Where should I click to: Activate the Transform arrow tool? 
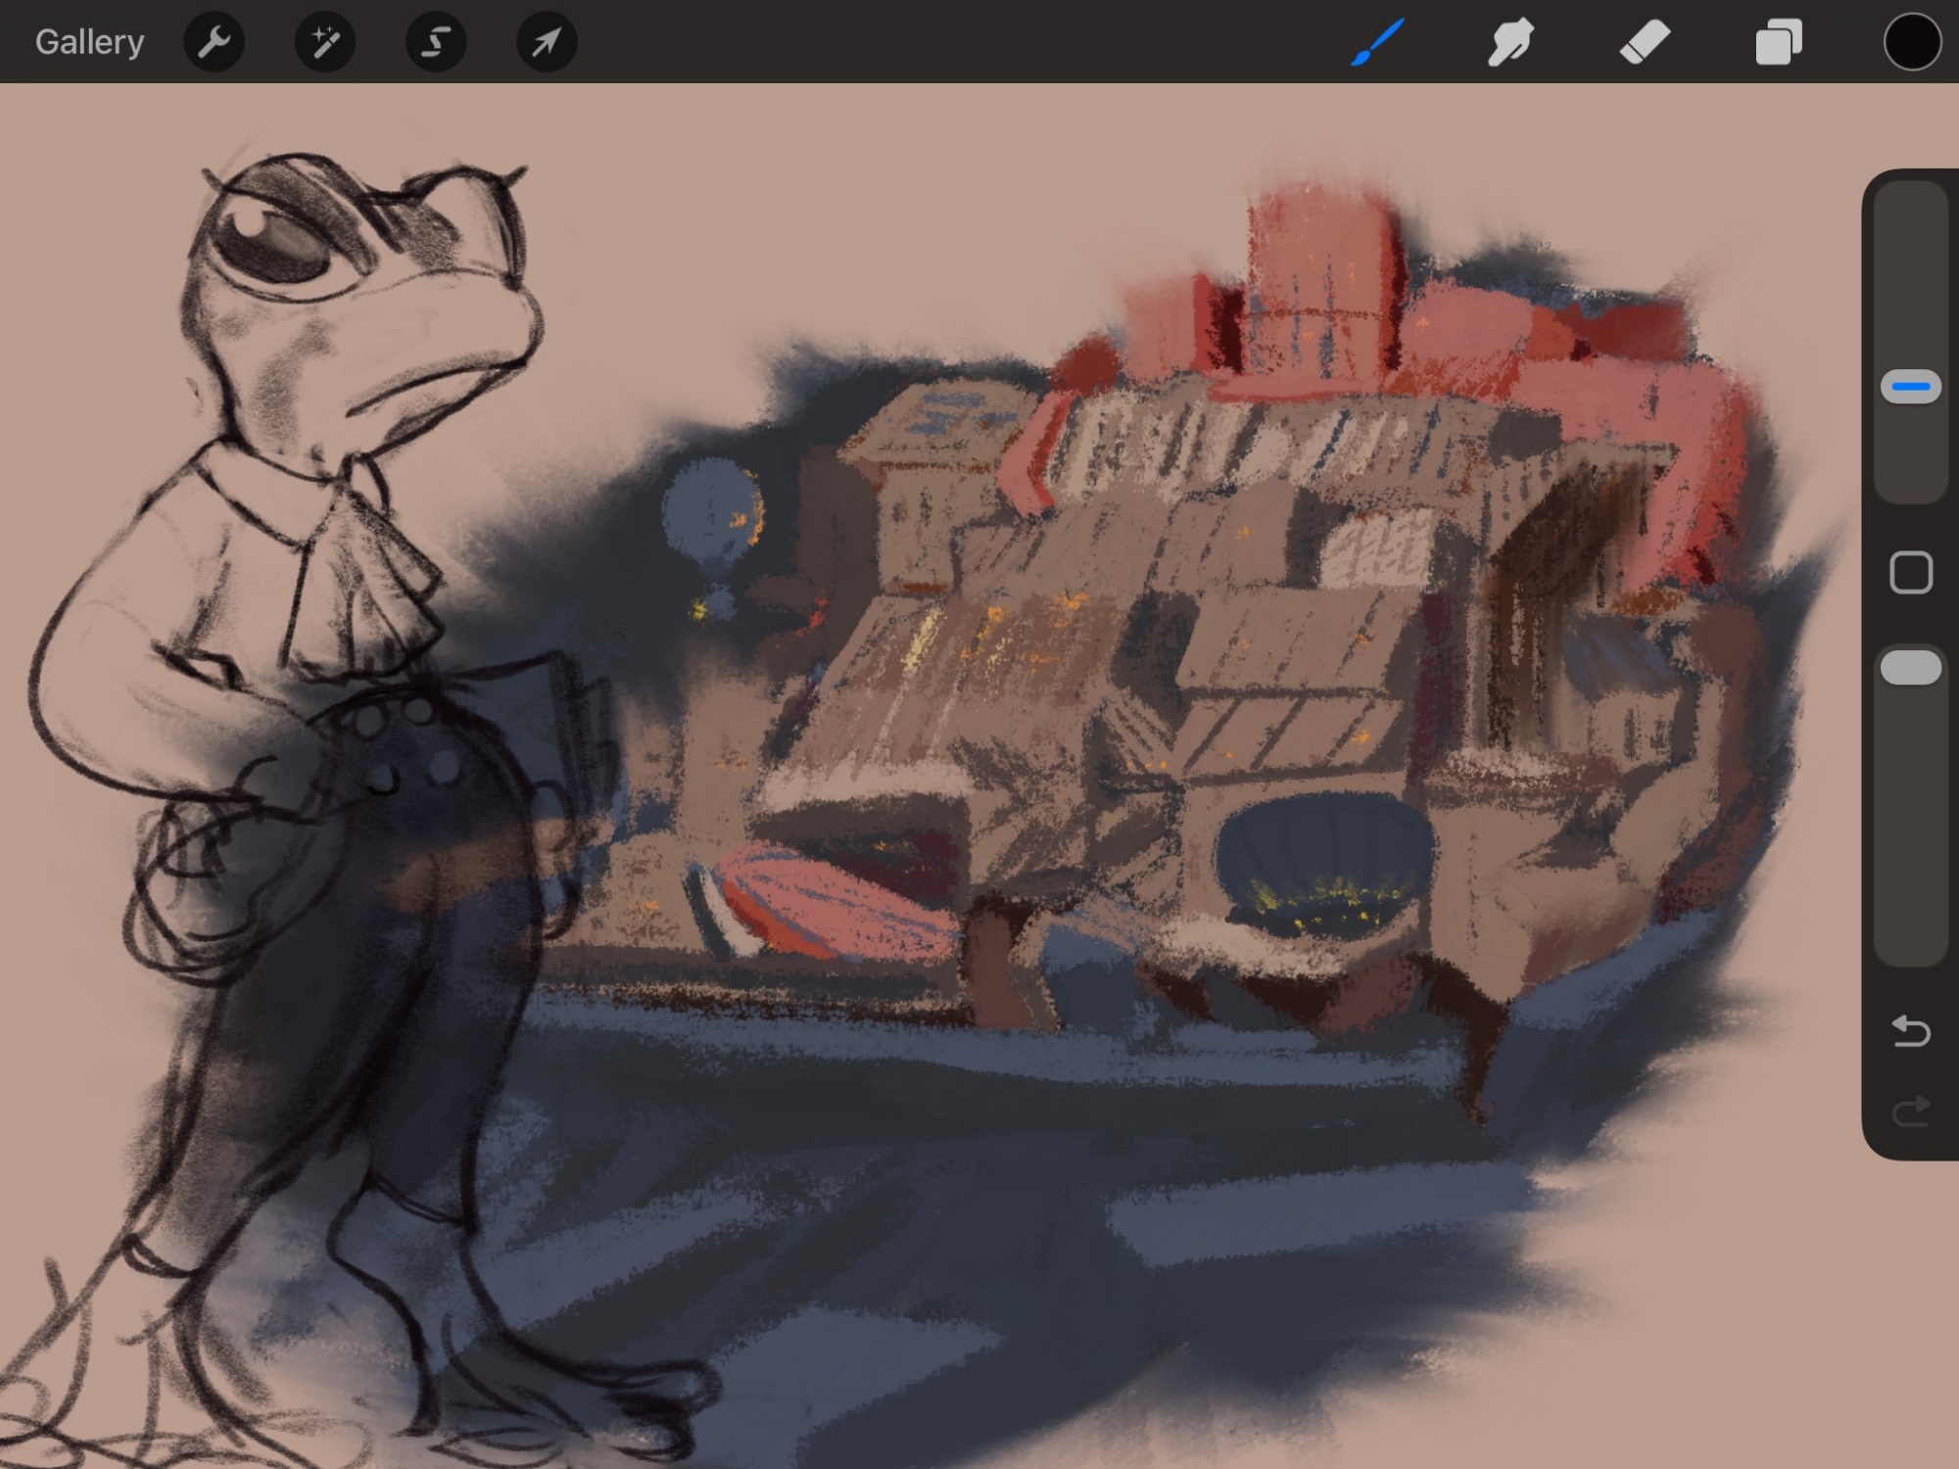pos(547,42)
